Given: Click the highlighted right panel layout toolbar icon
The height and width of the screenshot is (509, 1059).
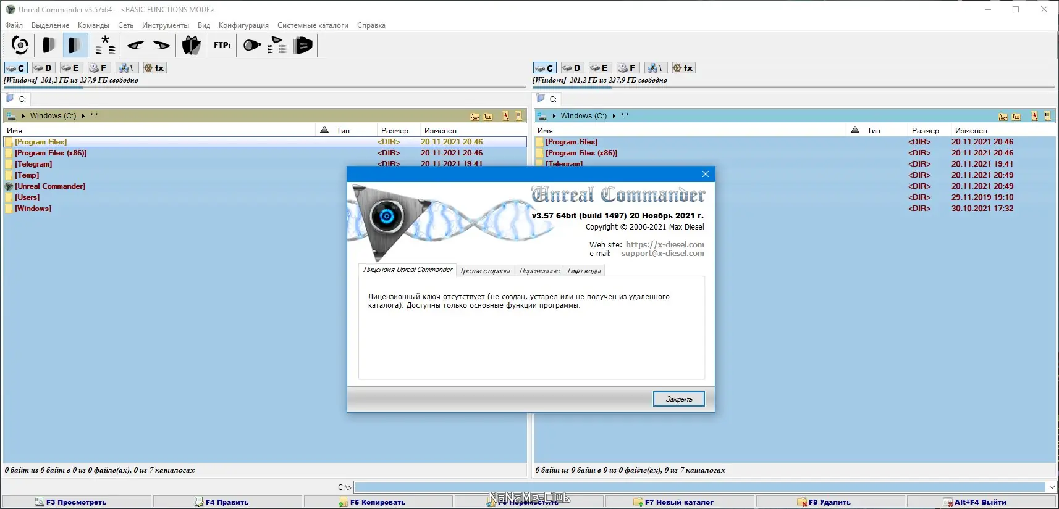Looking at the screenshot, I should point(75,45).
